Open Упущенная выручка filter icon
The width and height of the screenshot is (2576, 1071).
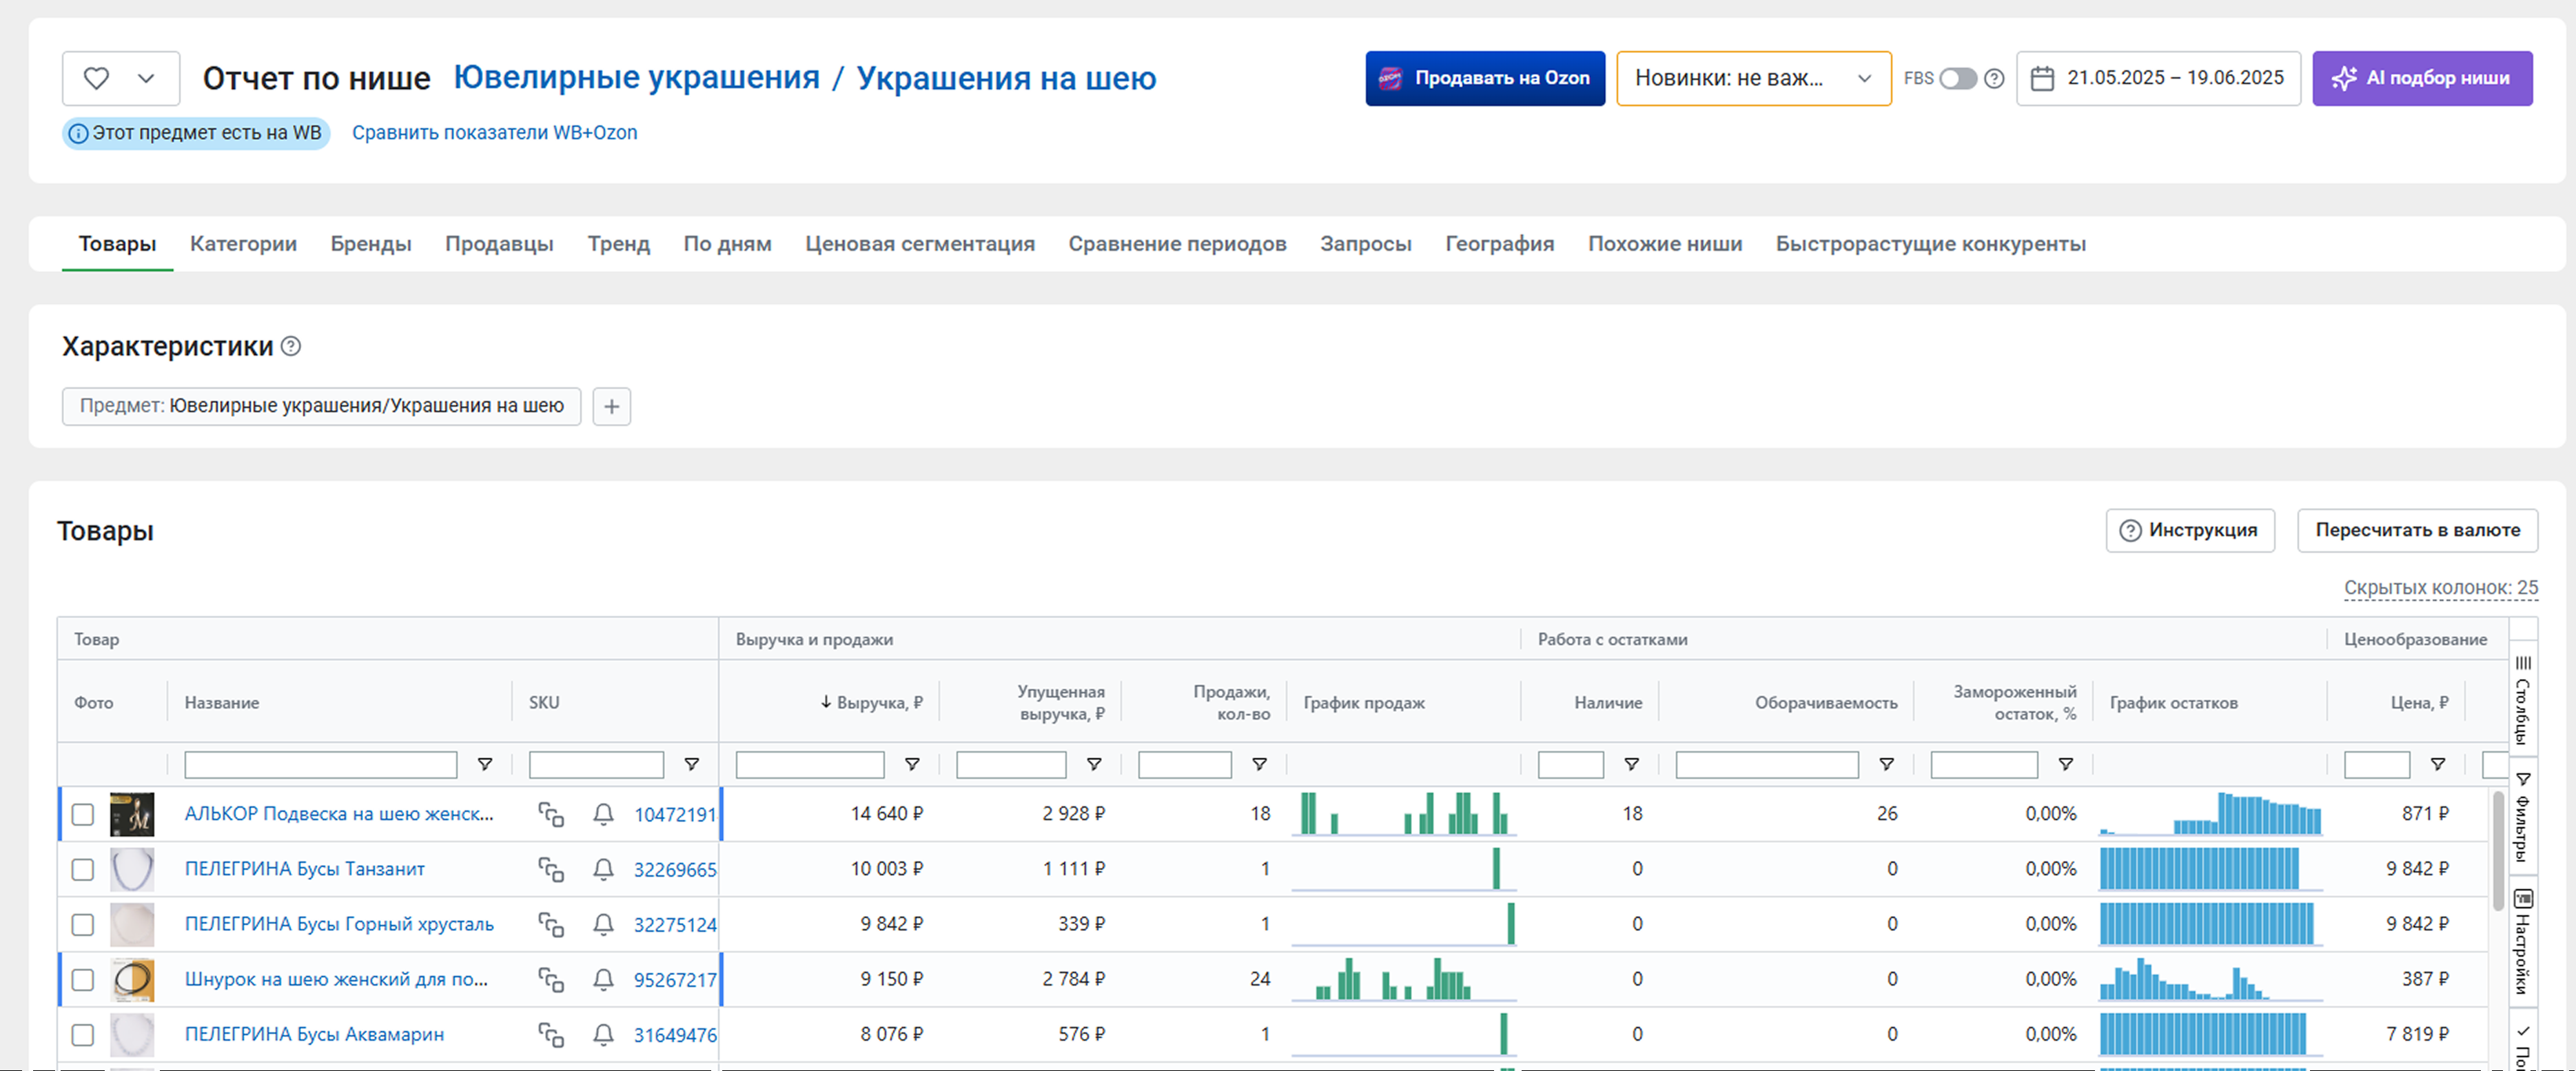1094,764
